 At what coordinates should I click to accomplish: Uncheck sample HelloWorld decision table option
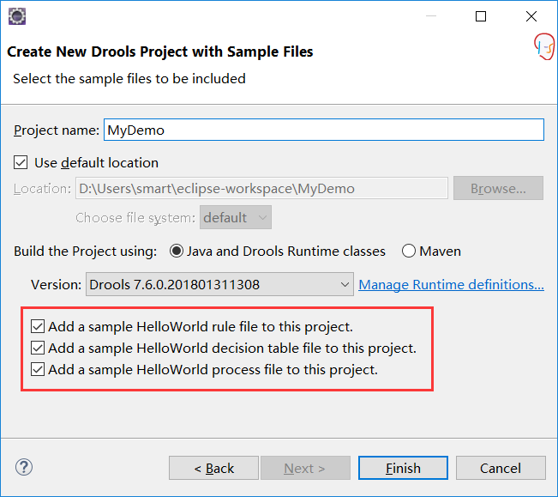[38, 348]
